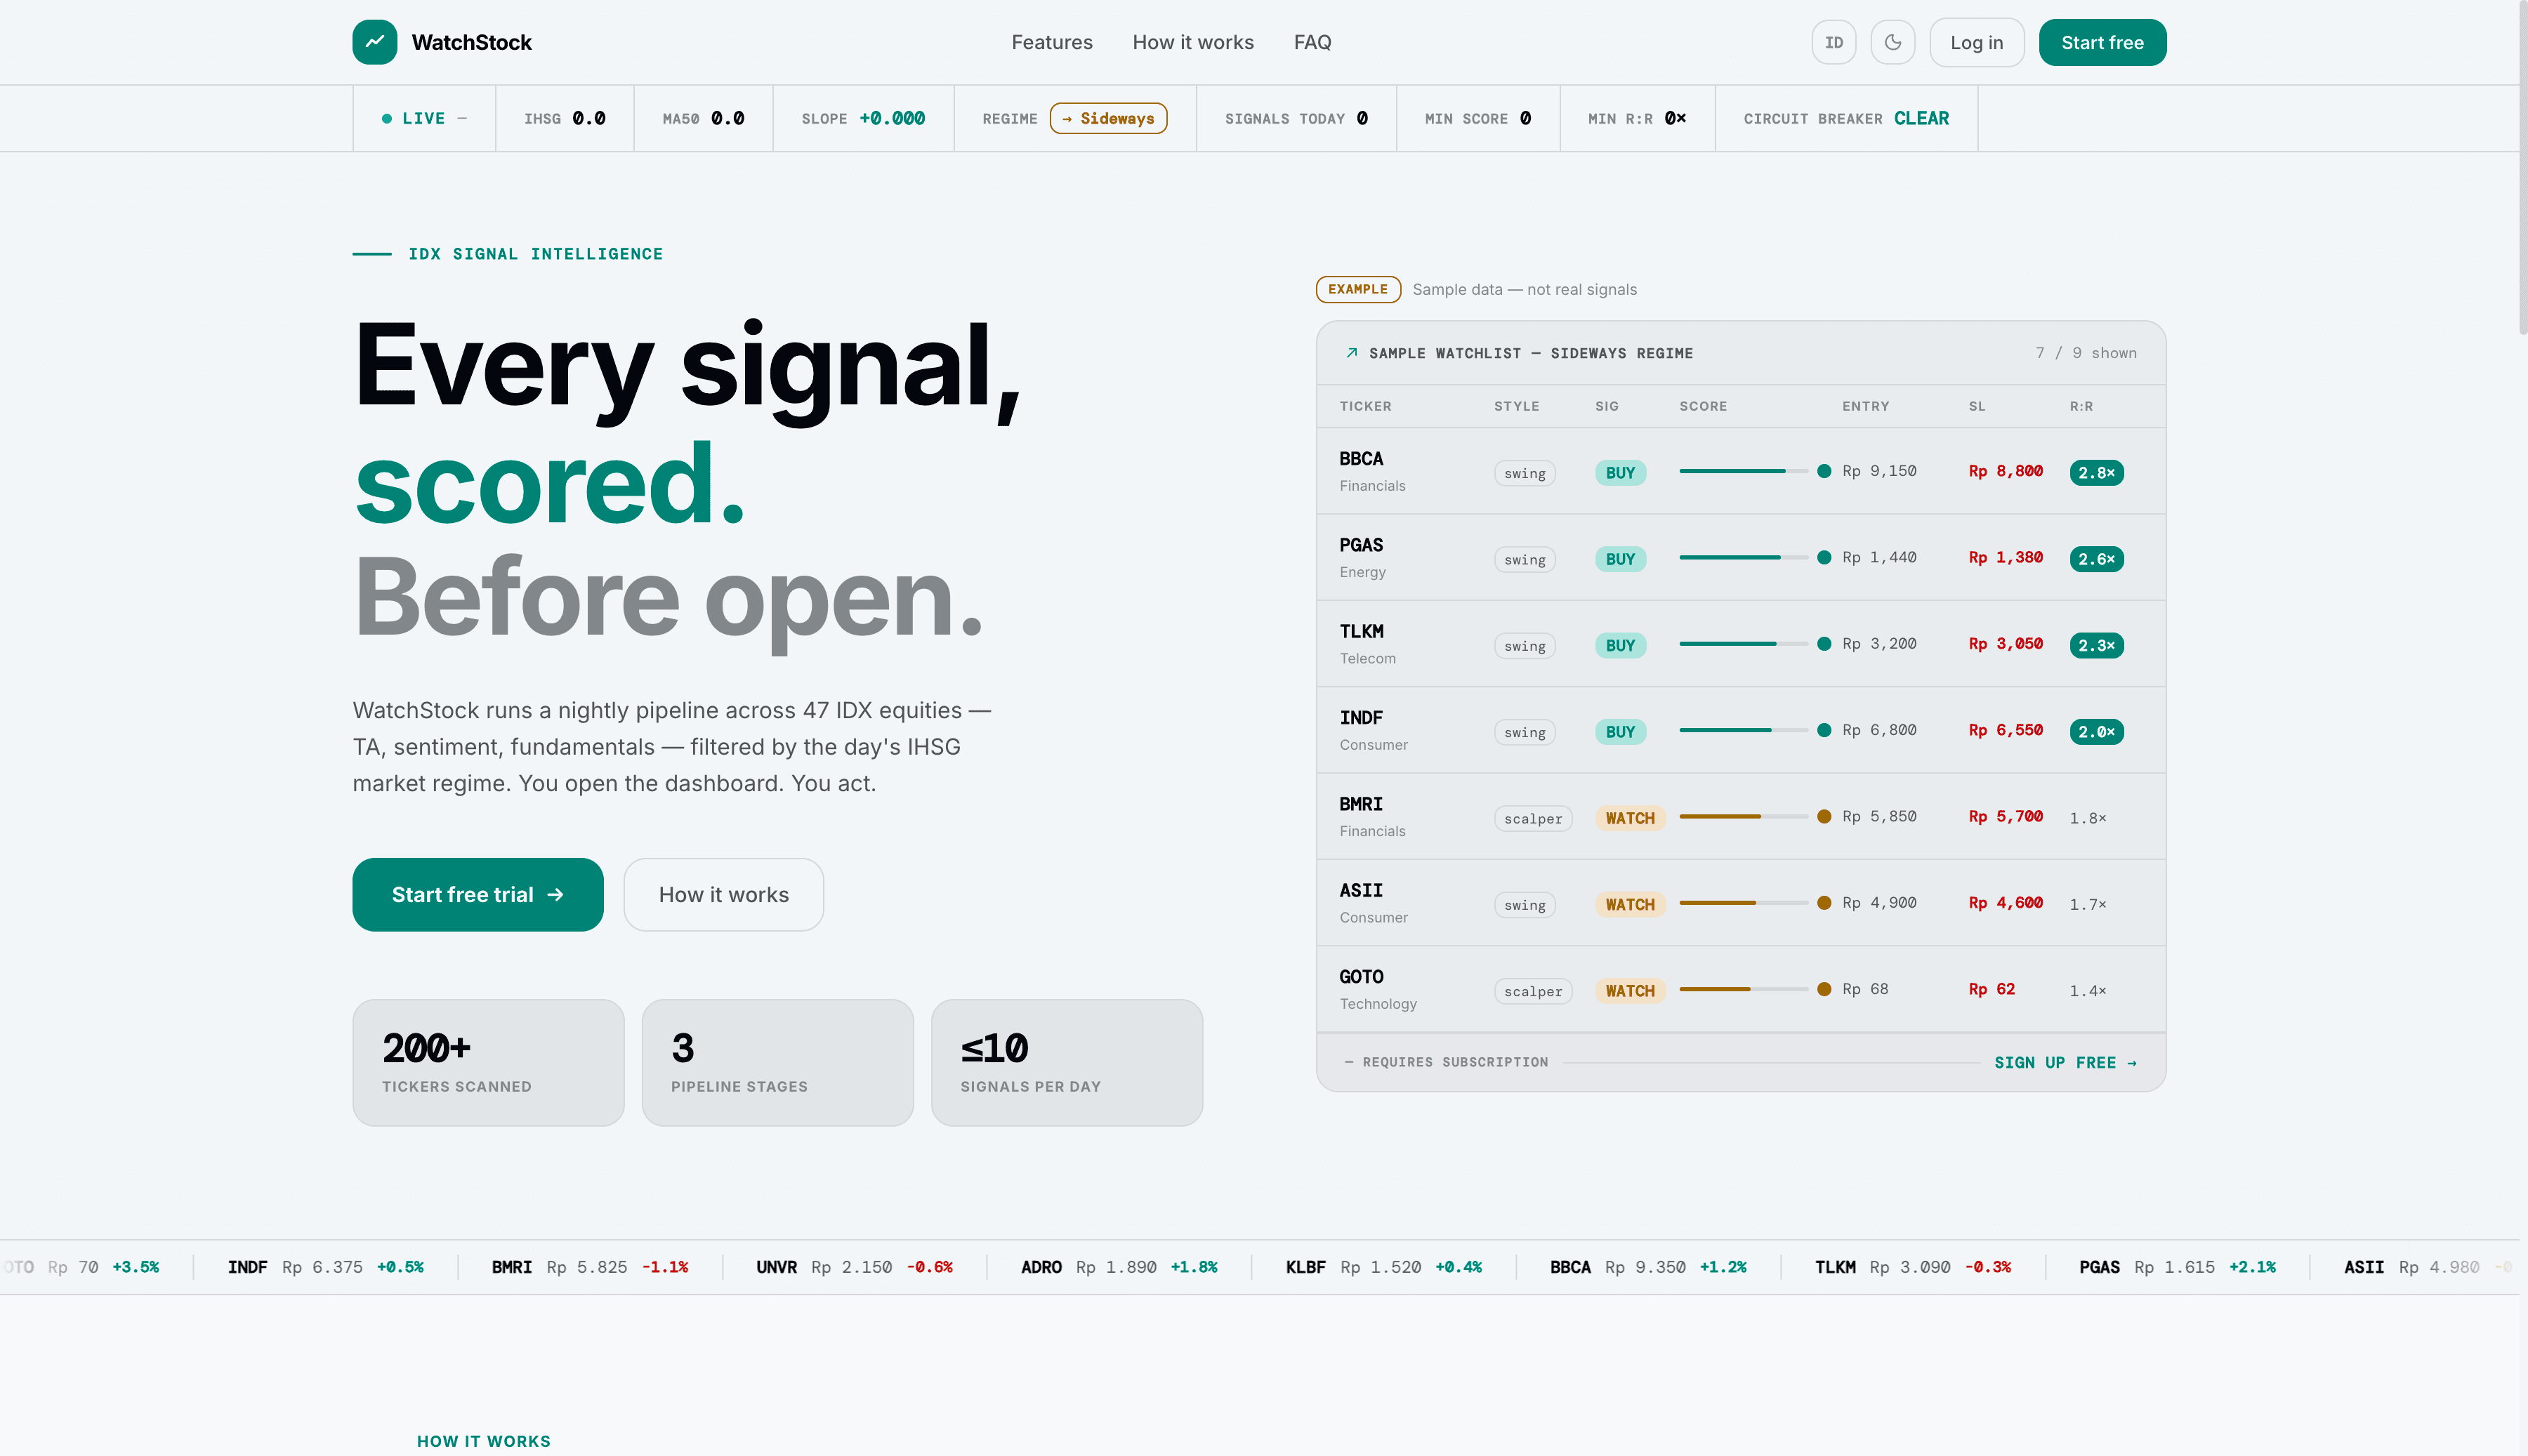
Task: Click the BUY badge for PGAS
Action: (x=1621, y=559)
